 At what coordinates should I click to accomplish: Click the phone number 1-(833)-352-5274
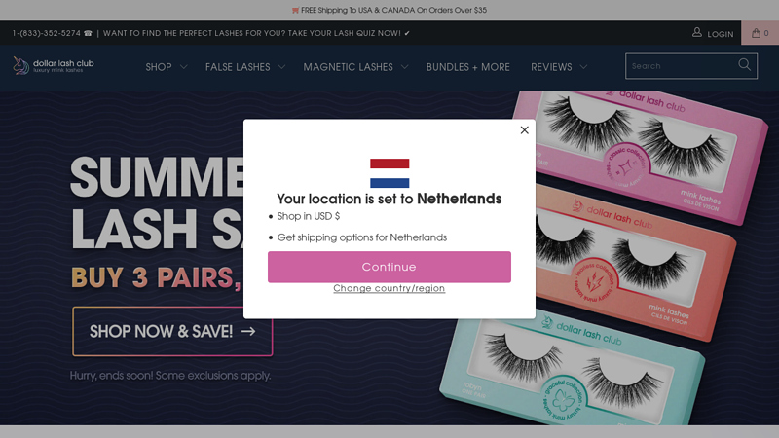46,33
